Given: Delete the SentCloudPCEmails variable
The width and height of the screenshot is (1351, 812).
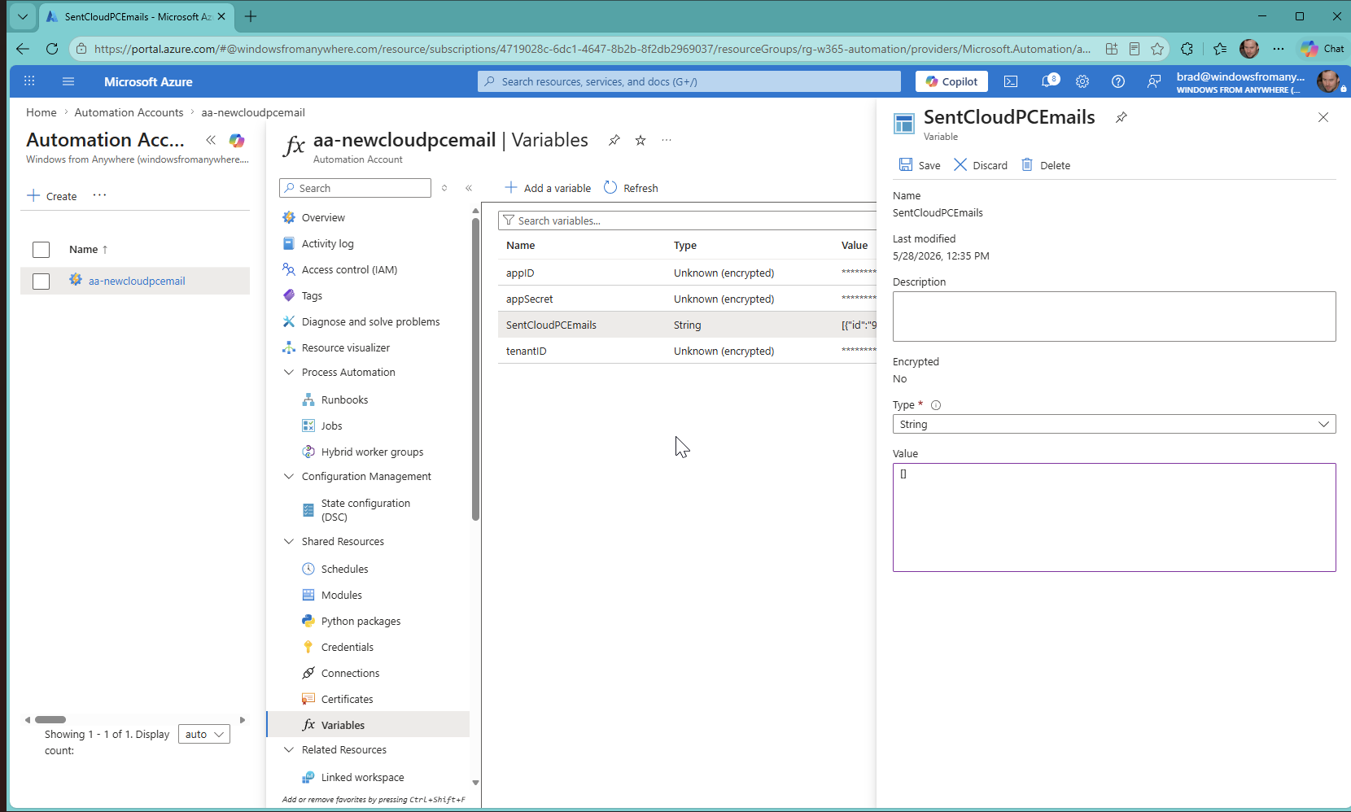Looking at the screenshot, I should point(1046,165).
